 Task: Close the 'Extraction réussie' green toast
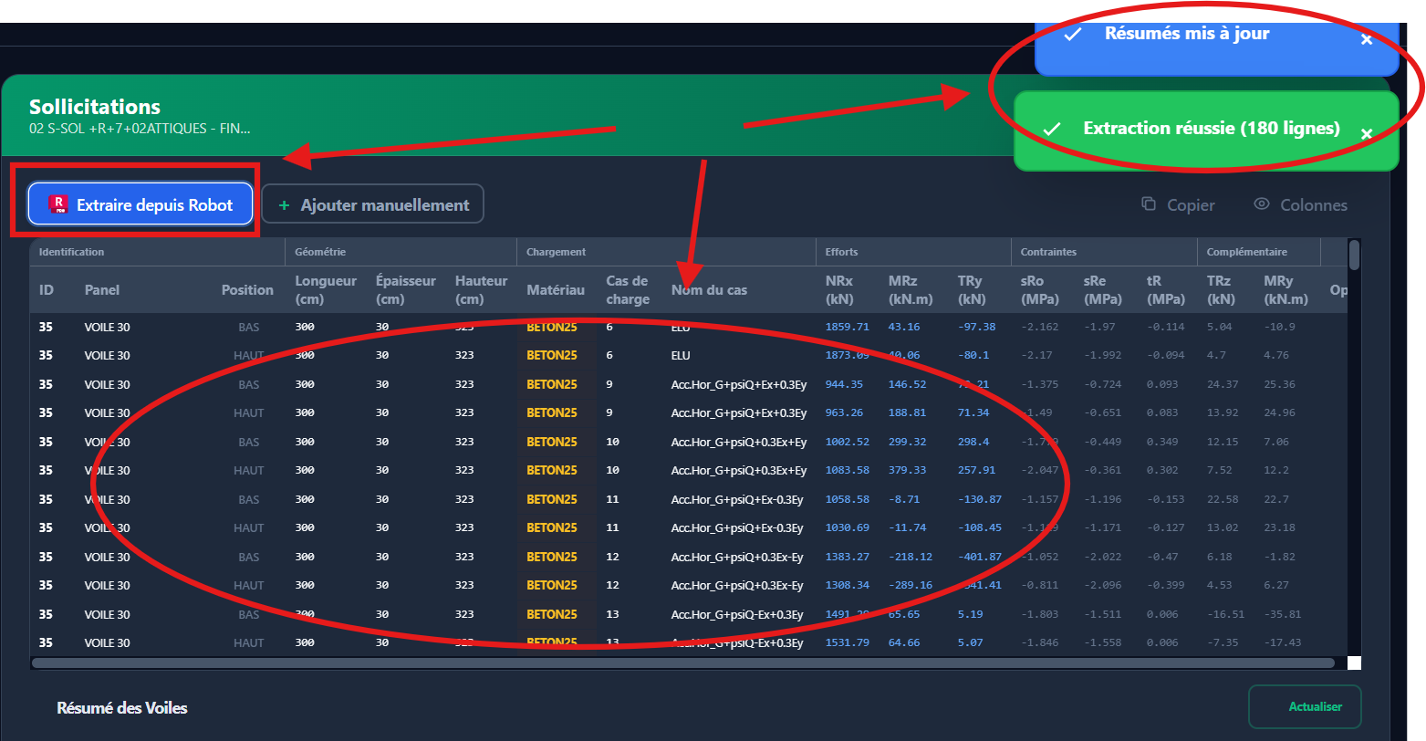pos(1366,134)
